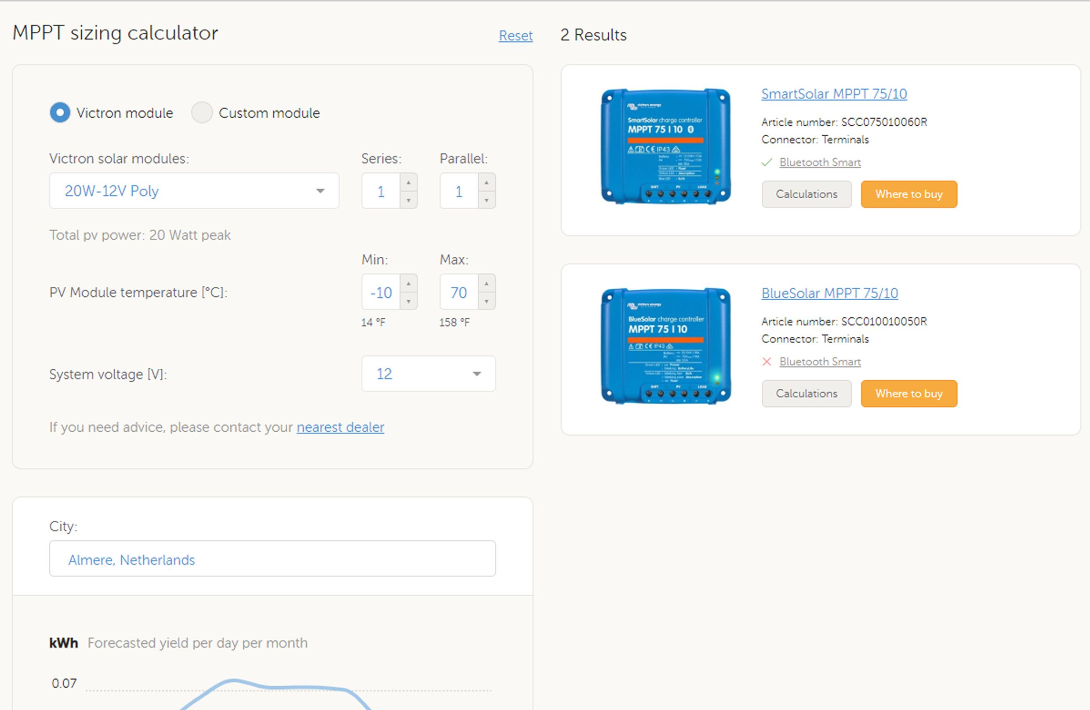Click the Reset link
The width and height of the screenshot is (1090, 710).
click(516, 35)
